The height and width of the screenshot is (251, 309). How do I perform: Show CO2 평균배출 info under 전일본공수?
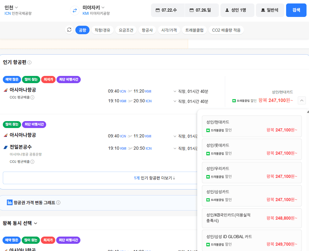point(32,162)
